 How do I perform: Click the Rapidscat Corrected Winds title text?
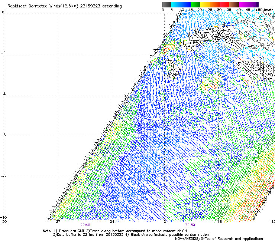point(65,6)
